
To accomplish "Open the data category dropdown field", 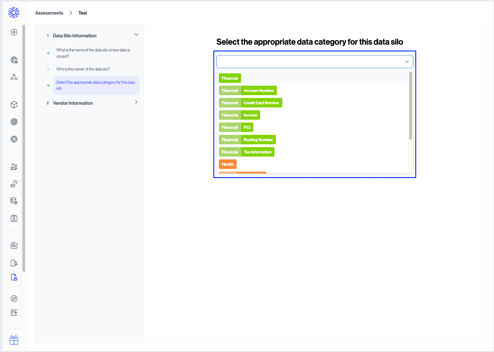I will click(314, 61).
